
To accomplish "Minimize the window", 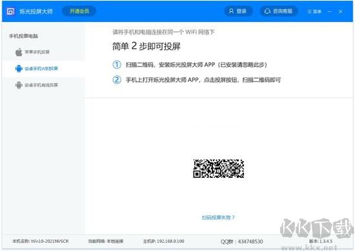I will click(330, 12).
